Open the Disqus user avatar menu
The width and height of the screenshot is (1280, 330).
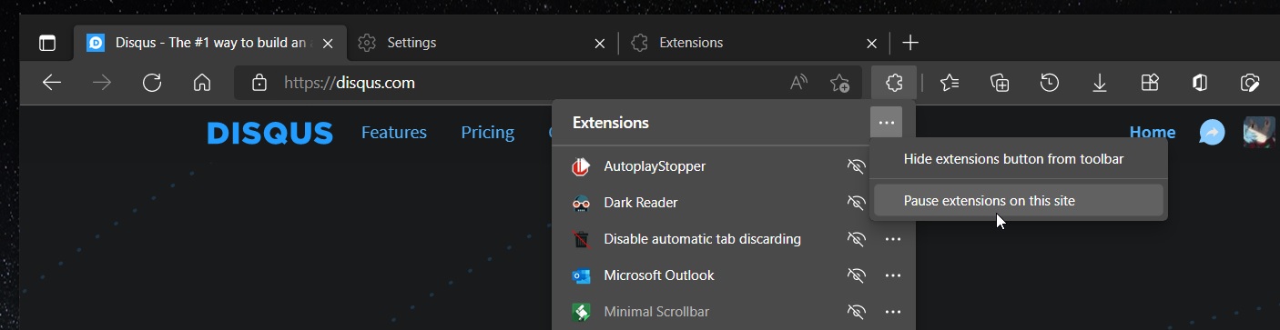click(x=1259, y=133)
